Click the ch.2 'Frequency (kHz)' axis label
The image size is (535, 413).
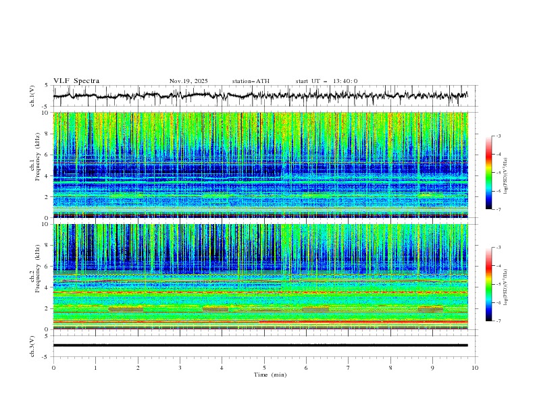37,269
